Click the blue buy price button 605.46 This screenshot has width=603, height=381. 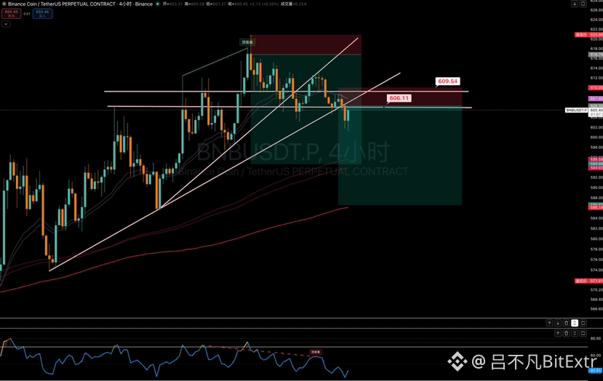click(x=42, y=14)
